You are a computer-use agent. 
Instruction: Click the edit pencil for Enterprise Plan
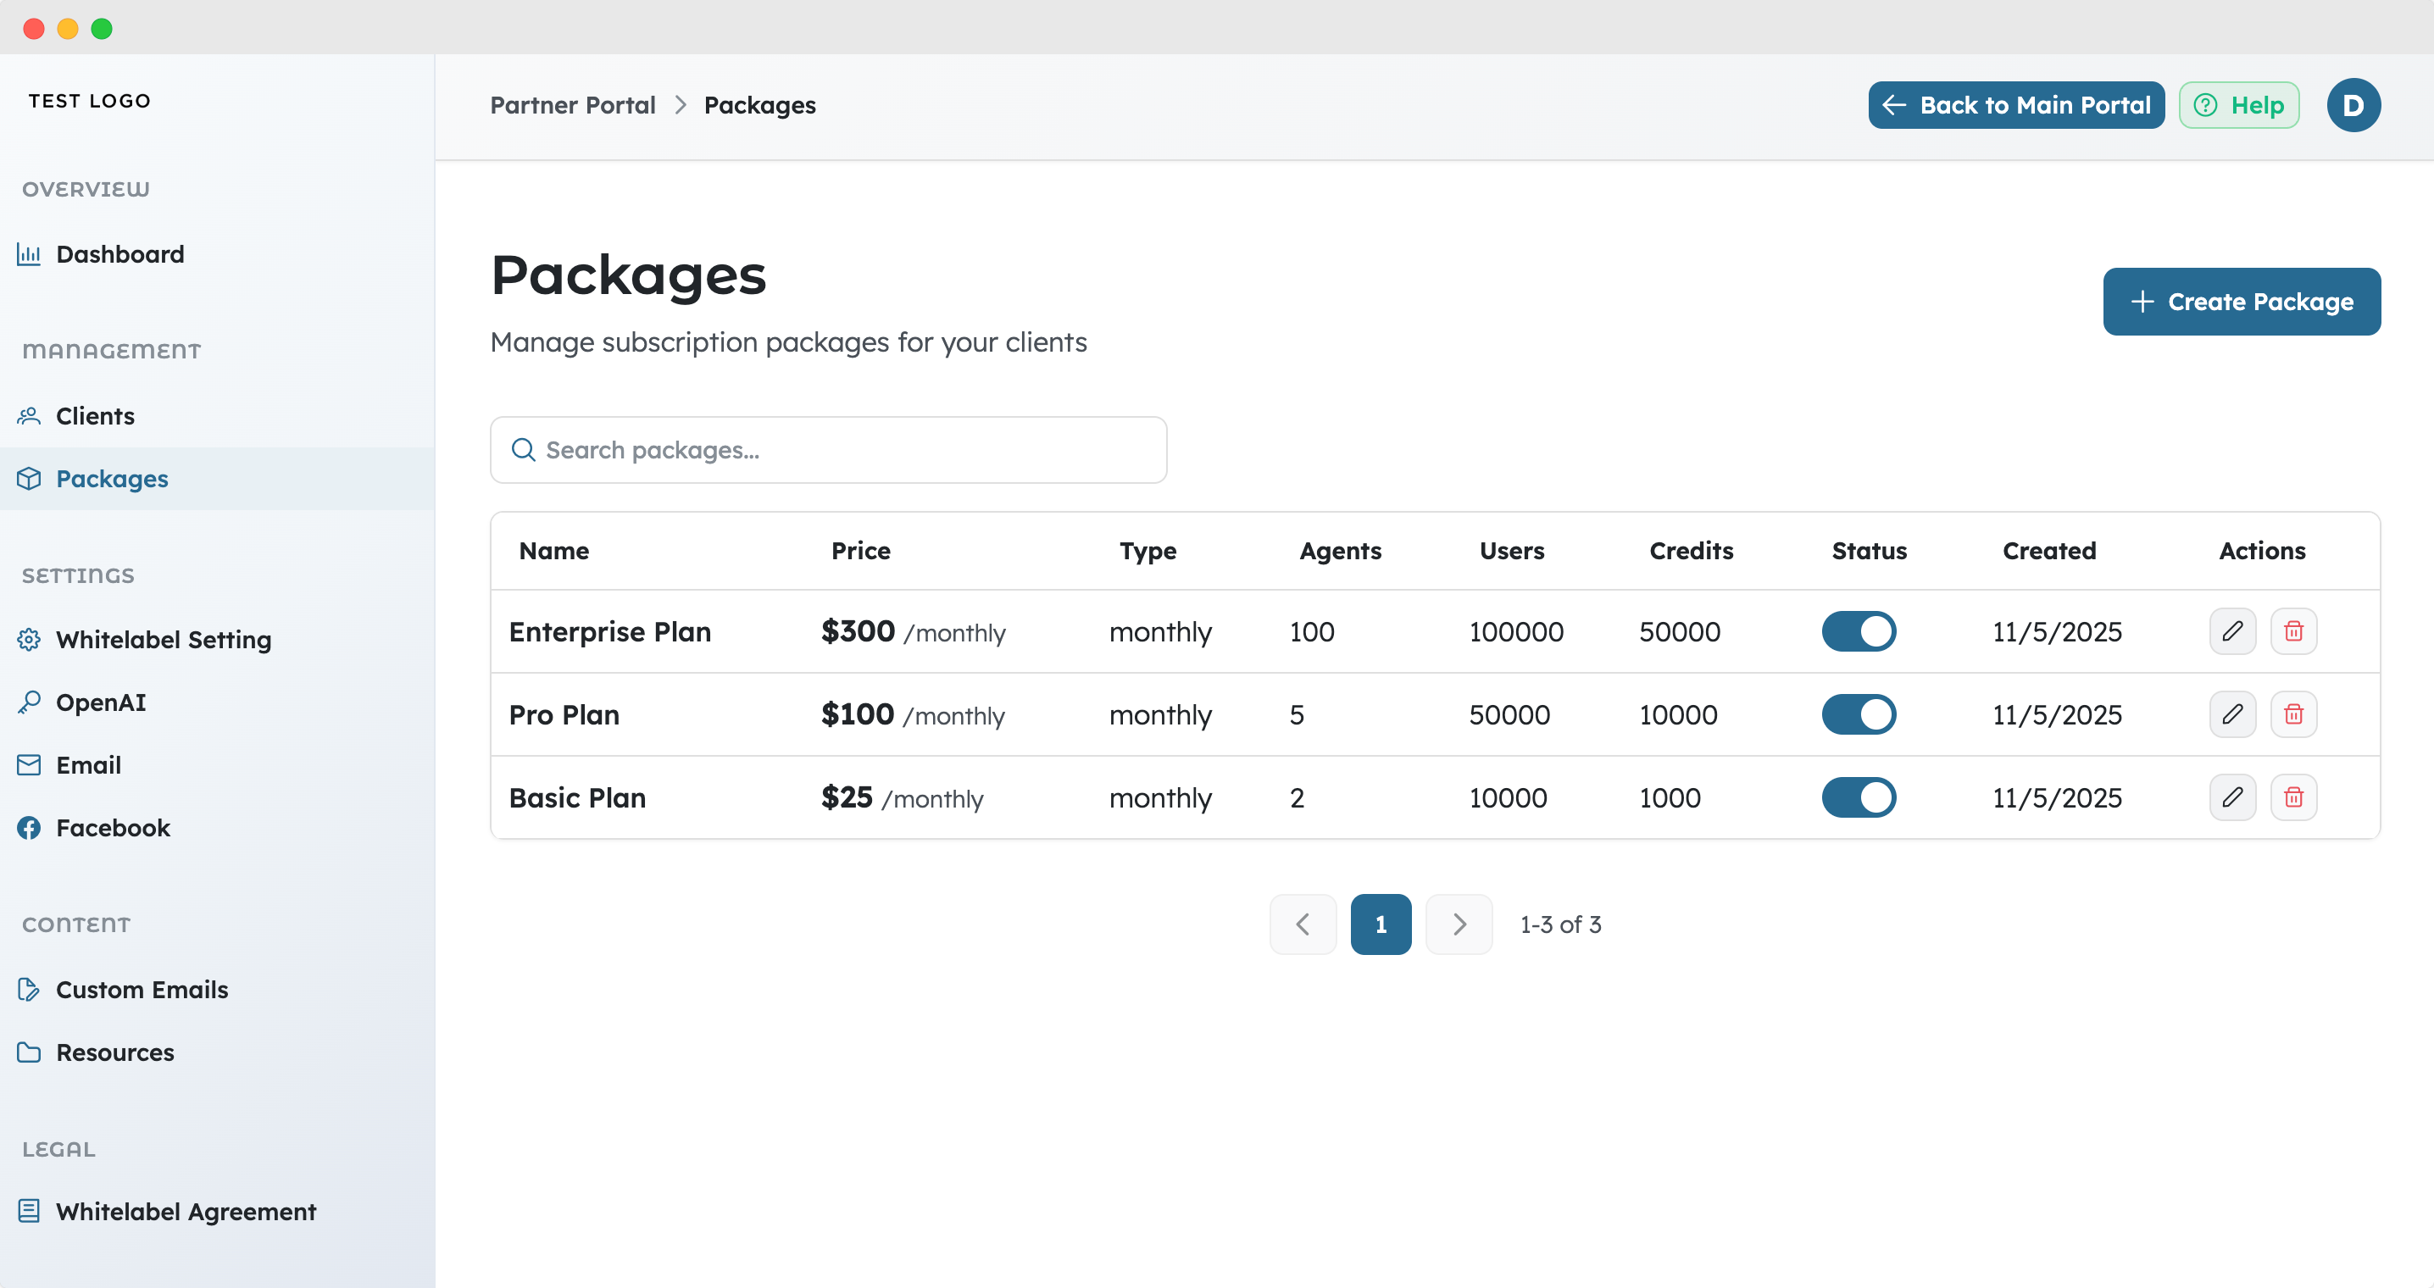click(2231, 631)
